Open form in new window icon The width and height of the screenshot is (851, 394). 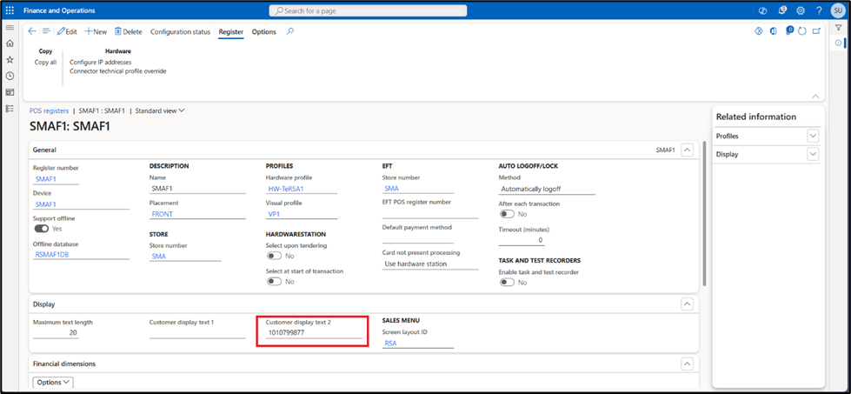(815, 31)
